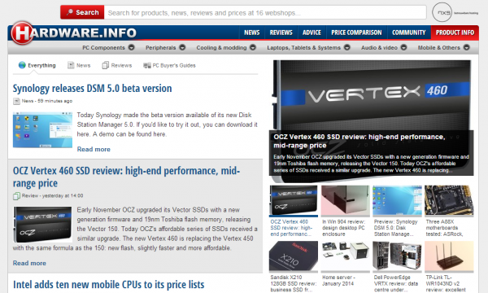Click OCZ Vertex 460 thumbnail in article list
Viewport: 488px width, 293px height.
pos(42,225)
